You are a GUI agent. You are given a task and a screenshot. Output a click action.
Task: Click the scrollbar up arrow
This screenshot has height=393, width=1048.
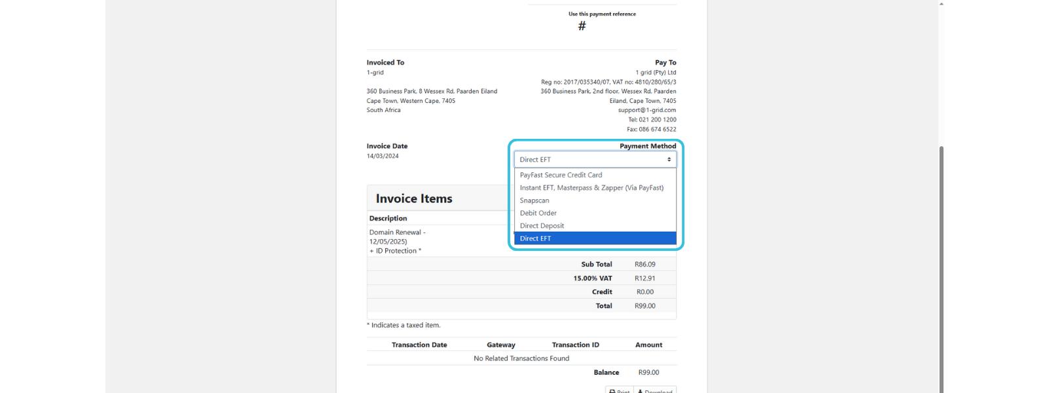[941, 4]
